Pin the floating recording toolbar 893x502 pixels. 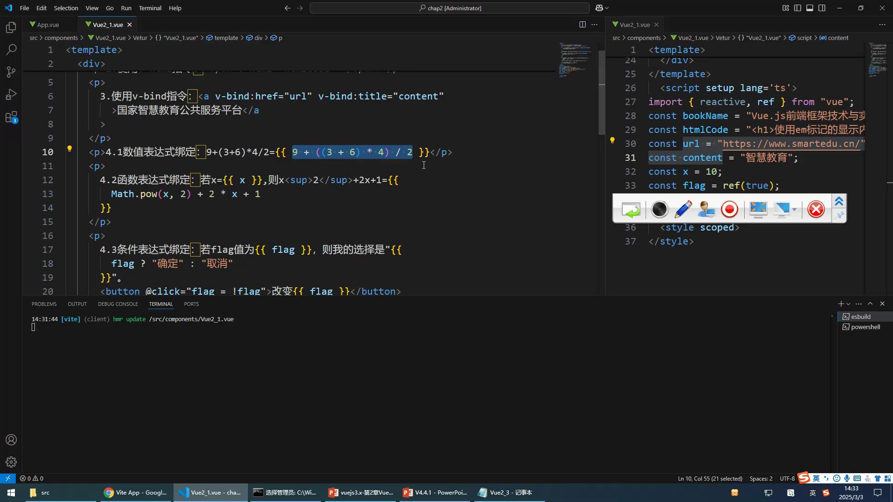pos(839,215)
